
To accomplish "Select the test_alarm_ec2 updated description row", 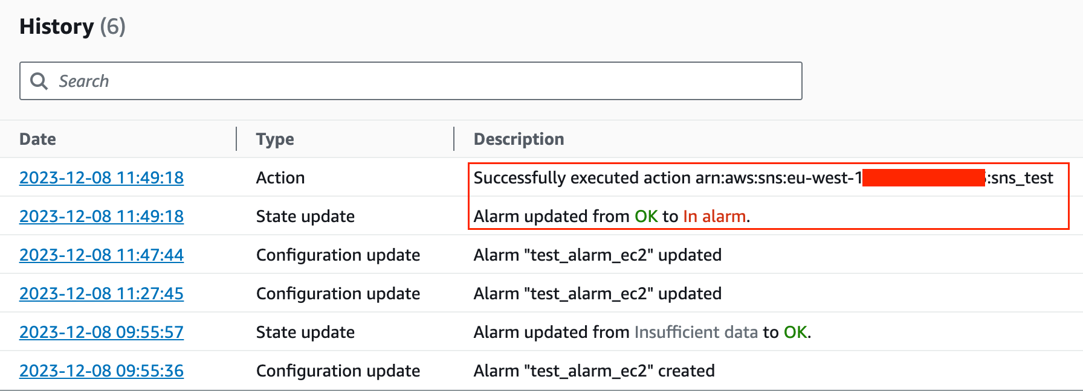I will coord(598,255).
